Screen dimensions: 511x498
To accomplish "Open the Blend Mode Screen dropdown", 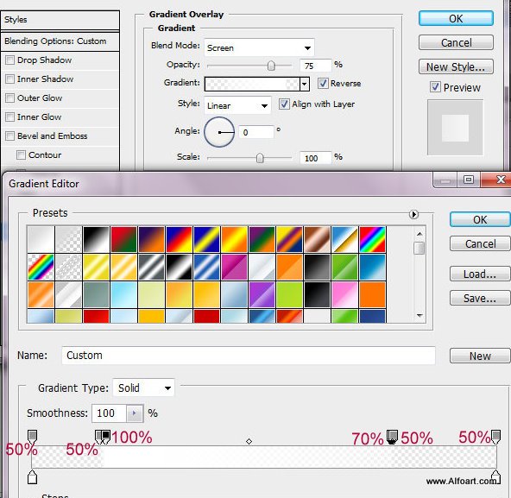I will [259, 48].
